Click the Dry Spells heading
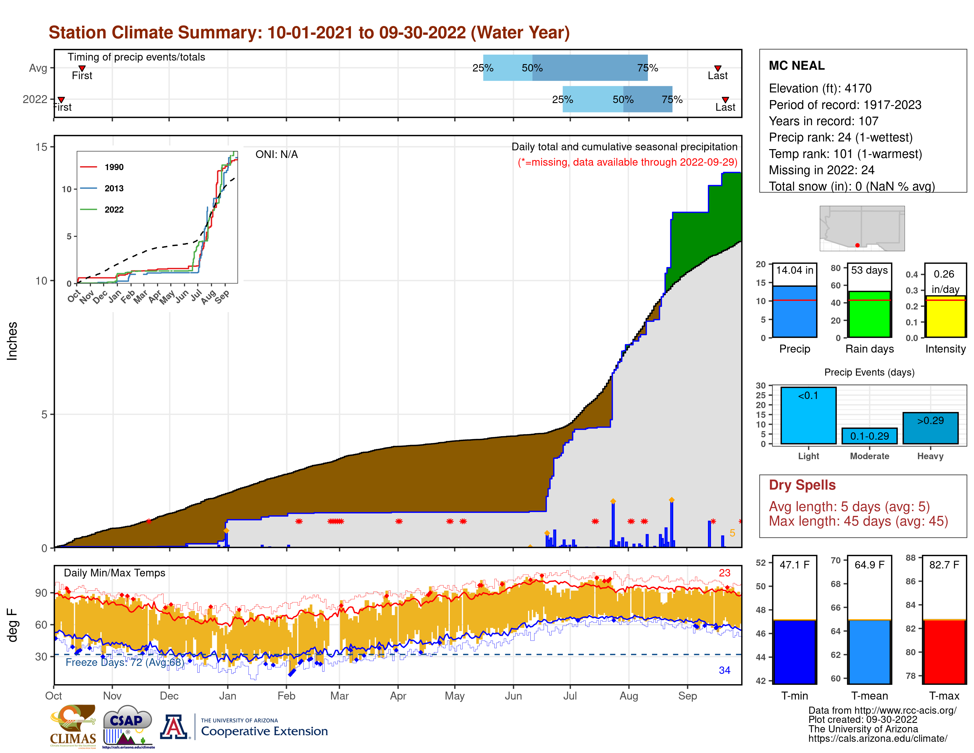The width and height of the screenshot is (974, 753). 802,485
